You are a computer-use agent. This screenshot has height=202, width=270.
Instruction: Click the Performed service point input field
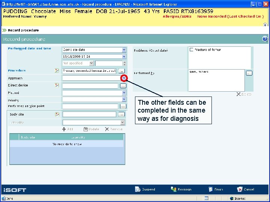(90, 106)
